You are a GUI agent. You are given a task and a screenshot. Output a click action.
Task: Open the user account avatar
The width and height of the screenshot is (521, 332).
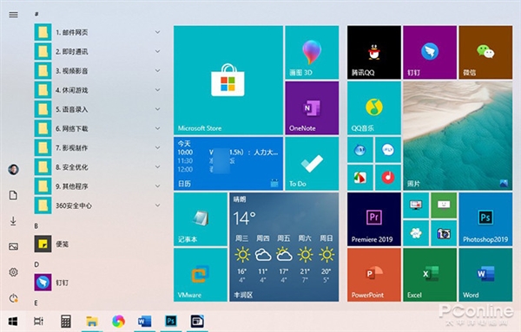point(13,170)
